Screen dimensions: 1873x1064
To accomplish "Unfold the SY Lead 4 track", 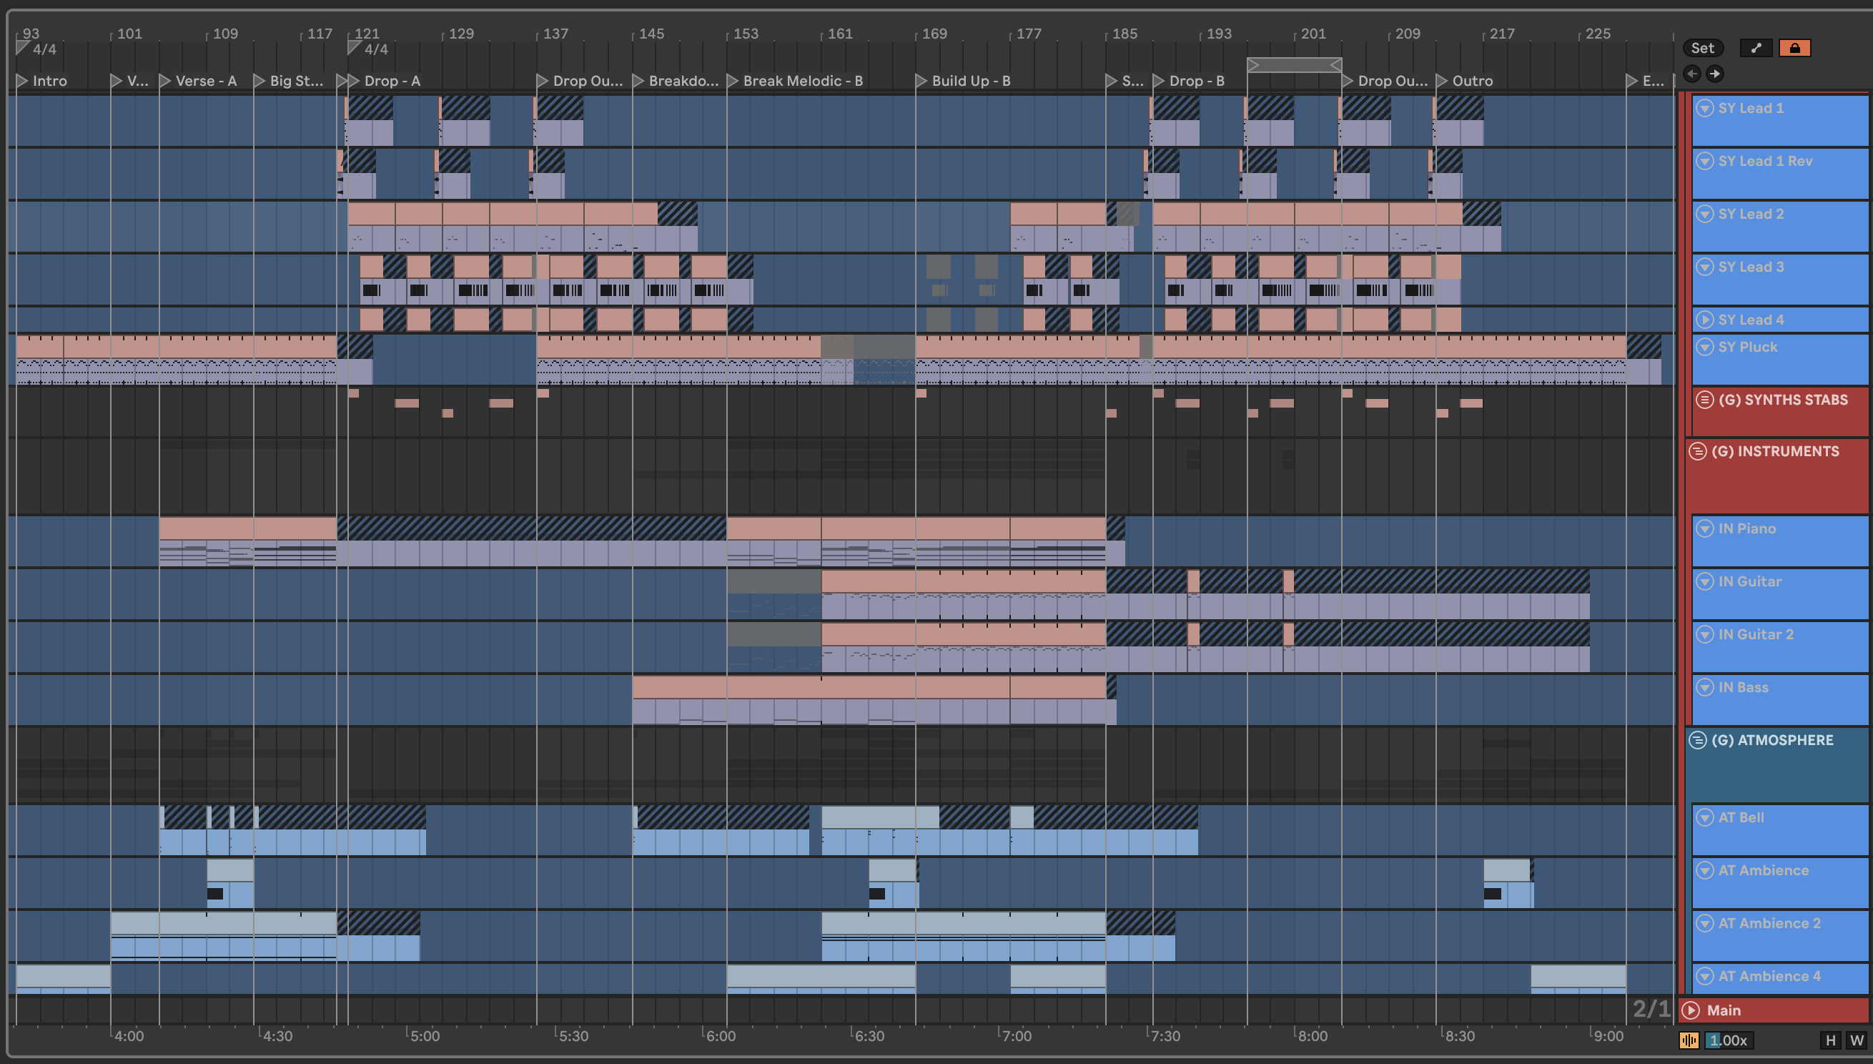I will 1704,320.
